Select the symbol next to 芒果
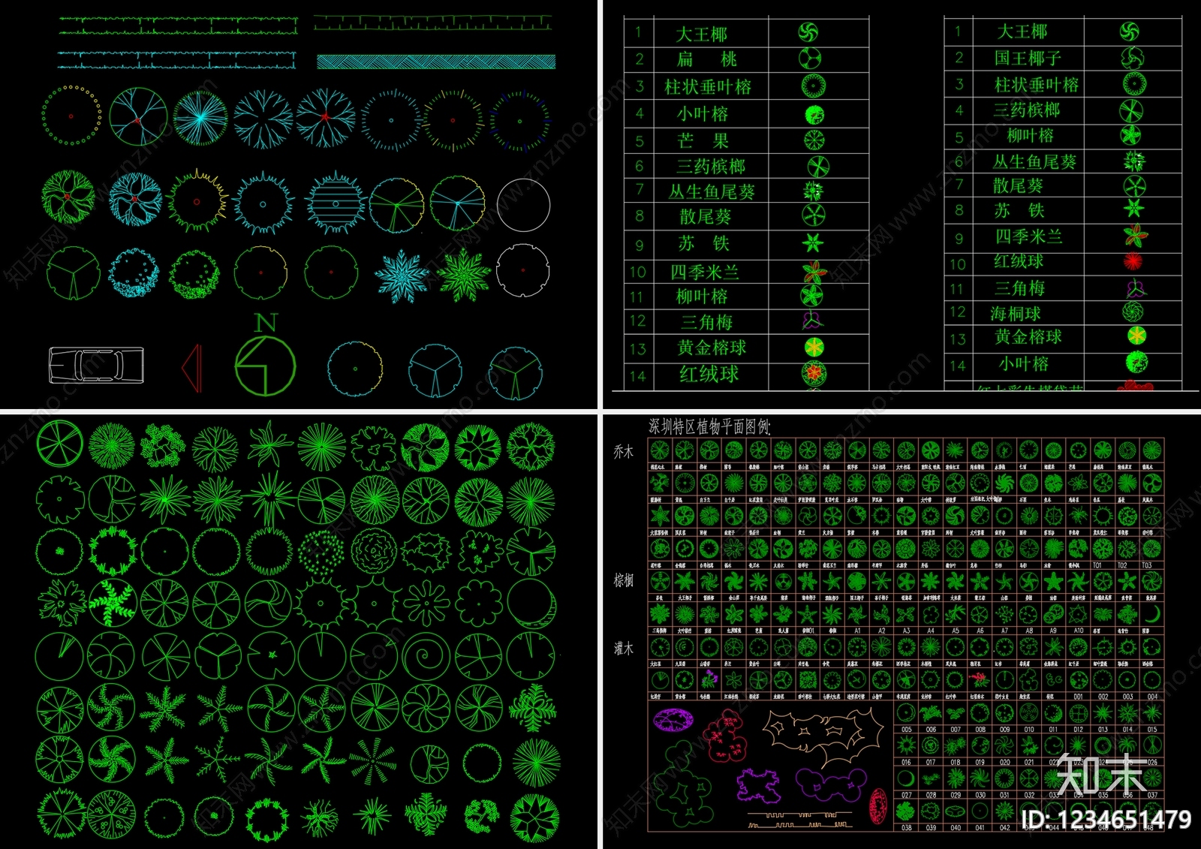This screenshot has height=849, width=1201. coord(814,140)
